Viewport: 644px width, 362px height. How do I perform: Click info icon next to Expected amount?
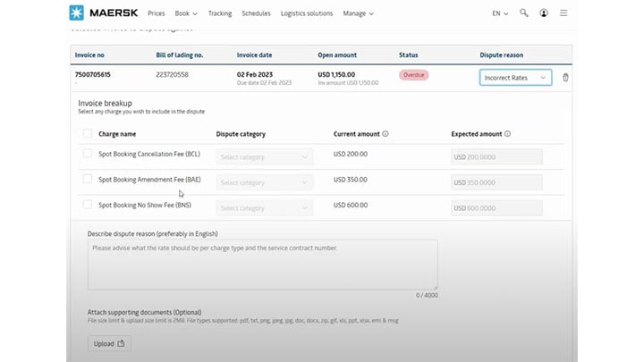pyautogui.click(x=507, y=134)
